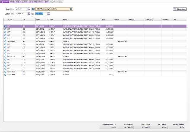This screenshot has width=190, height=132.
Task: Open zoom arrow for the 10/15/2025 transaction
Action: 5,32
